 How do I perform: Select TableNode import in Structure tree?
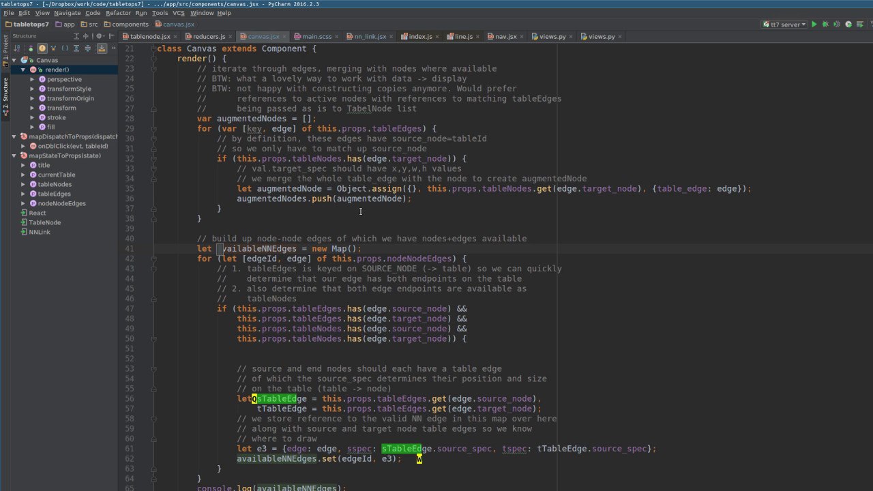(44, 222)
